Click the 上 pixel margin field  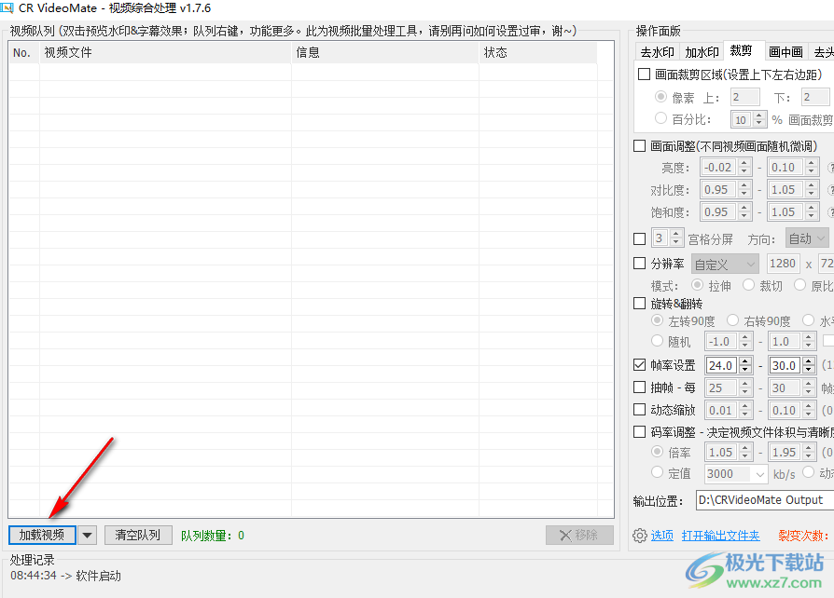[744, 97]
